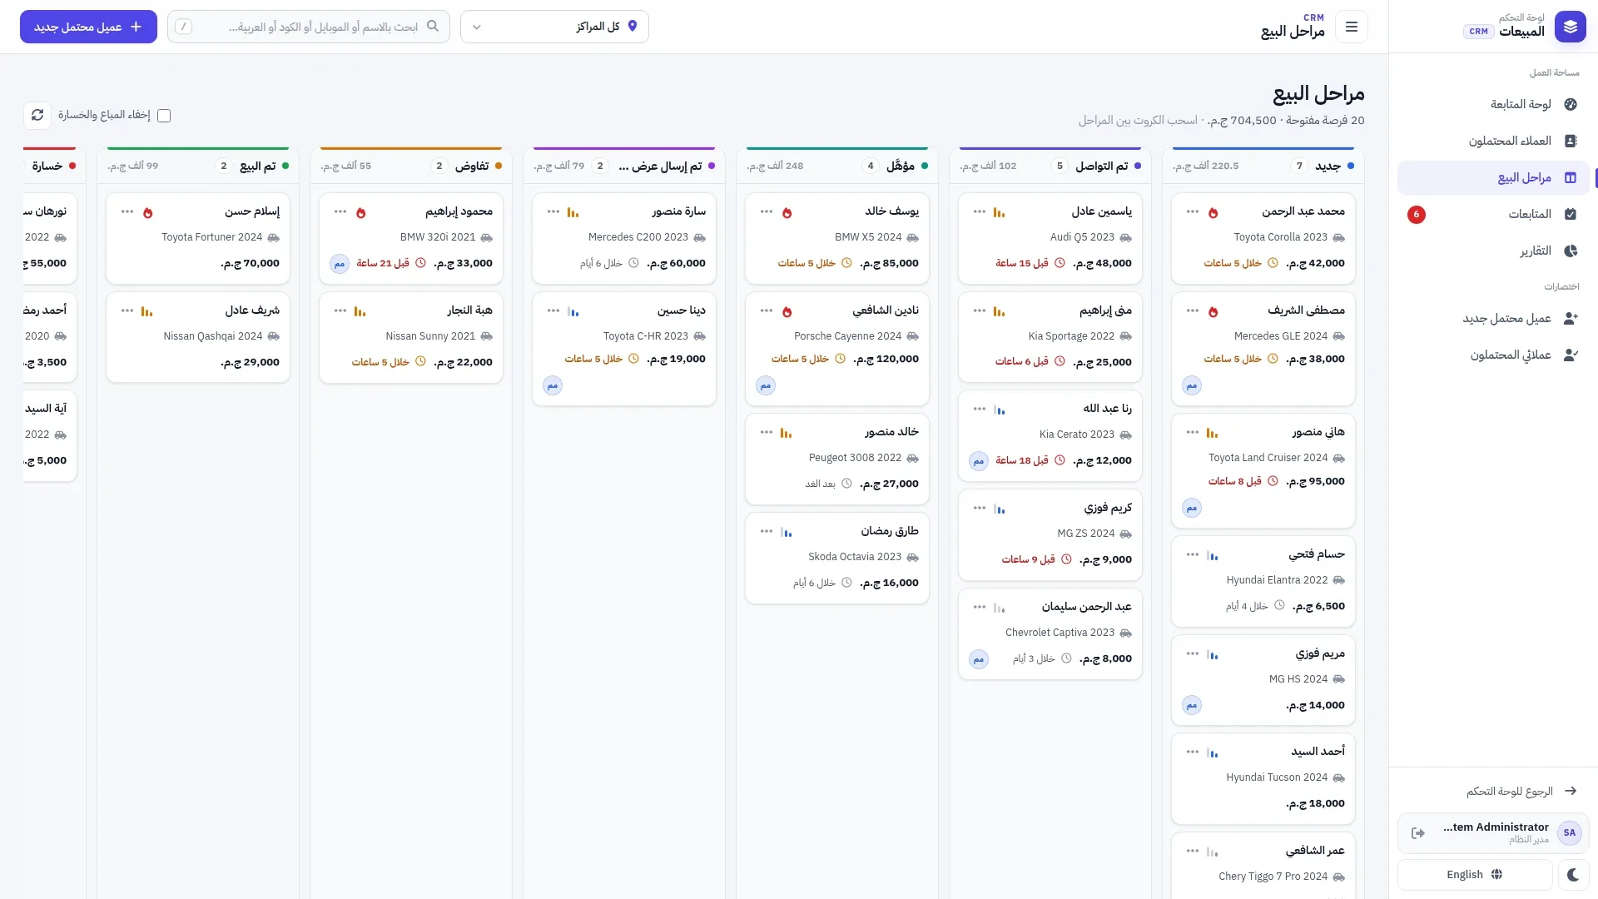Open العملاء المحتملون sidebar item
Screen dimensions: 1598x899
point(1493,141)
